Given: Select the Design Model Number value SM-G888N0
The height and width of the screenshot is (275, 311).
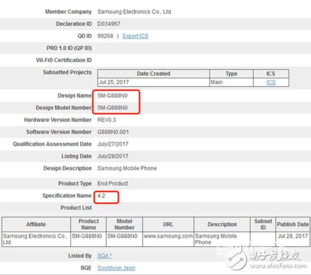Looking at the screenshot, I should 113,108.
